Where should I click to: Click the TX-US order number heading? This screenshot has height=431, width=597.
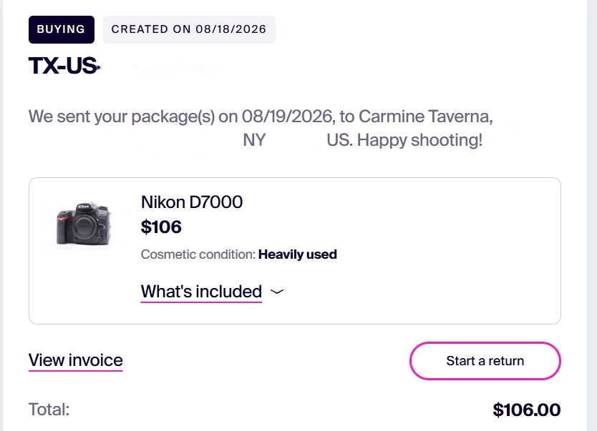pyautogui.click(x=64, y=66)
